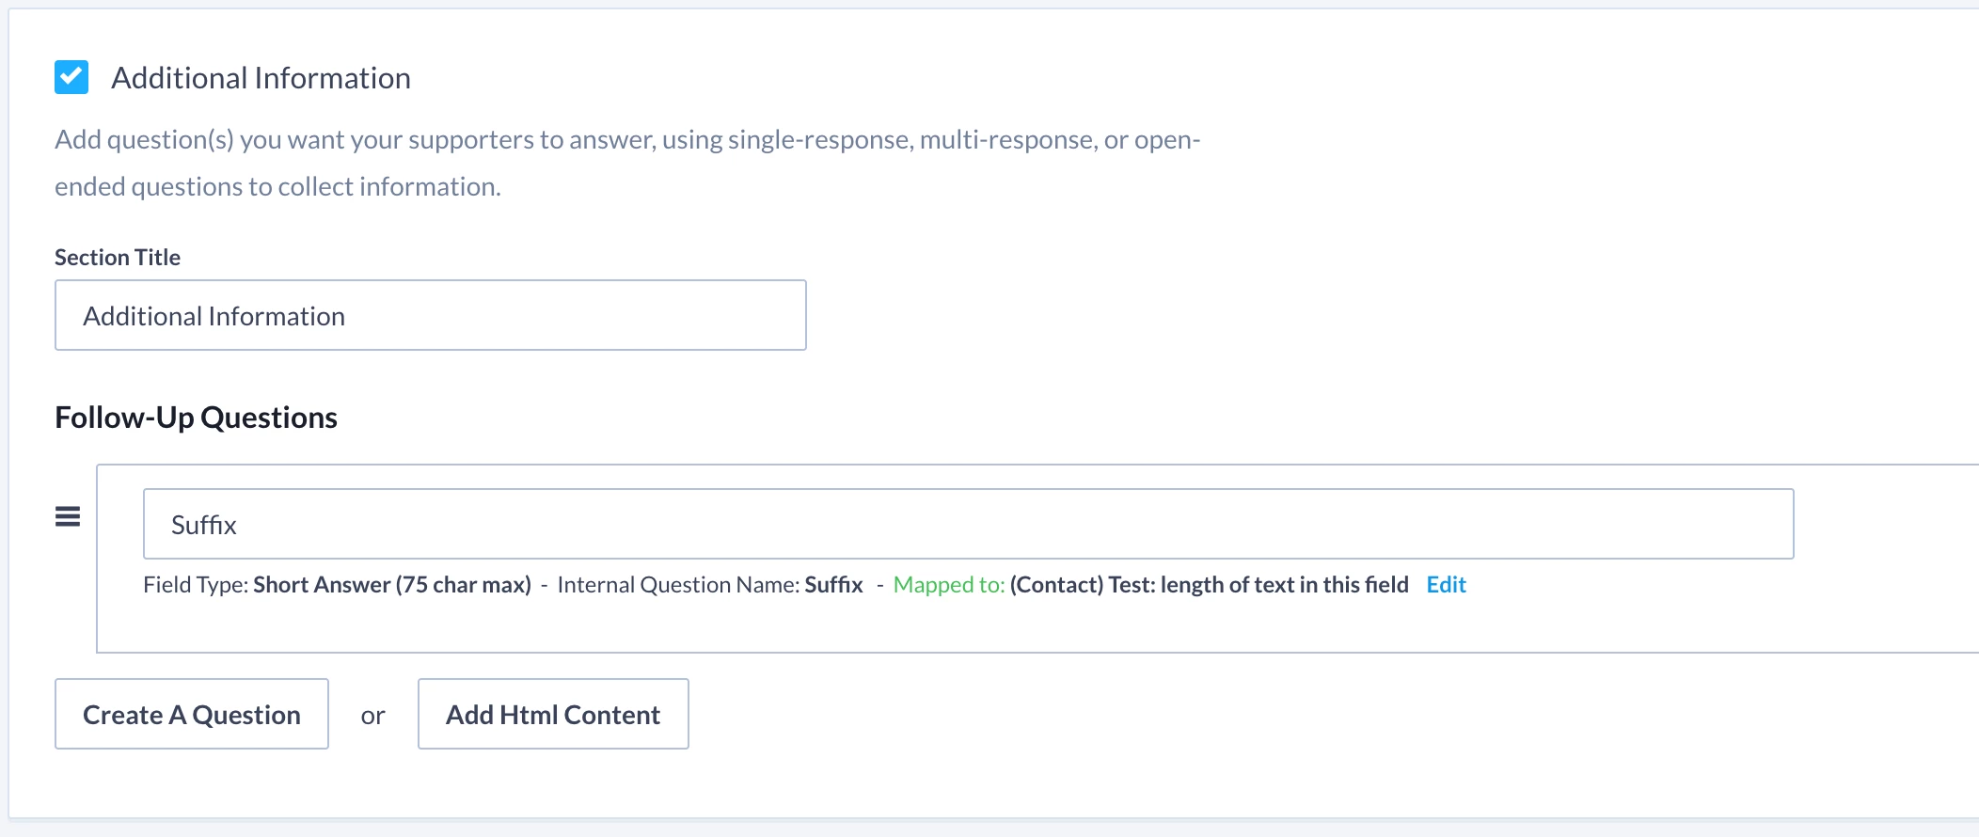Viewport: 1979px width, 837px height.
Task: Click the "or" text between the buttons
Action: [372, 716]
